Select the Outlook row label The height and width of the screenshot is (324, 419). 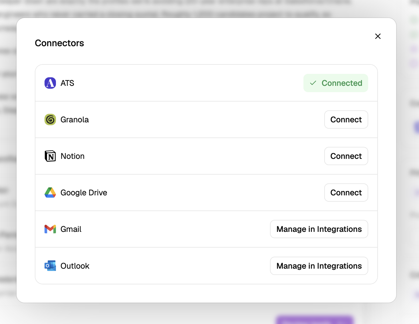click(75, 266)
